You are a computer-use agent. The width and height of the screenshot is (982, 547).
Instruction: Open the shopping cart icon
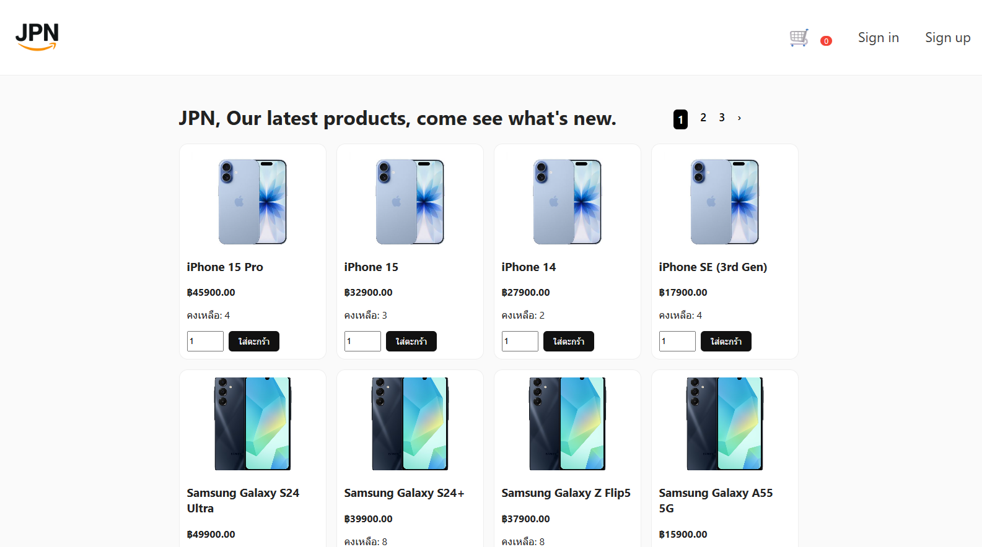(x=799, y=38)
